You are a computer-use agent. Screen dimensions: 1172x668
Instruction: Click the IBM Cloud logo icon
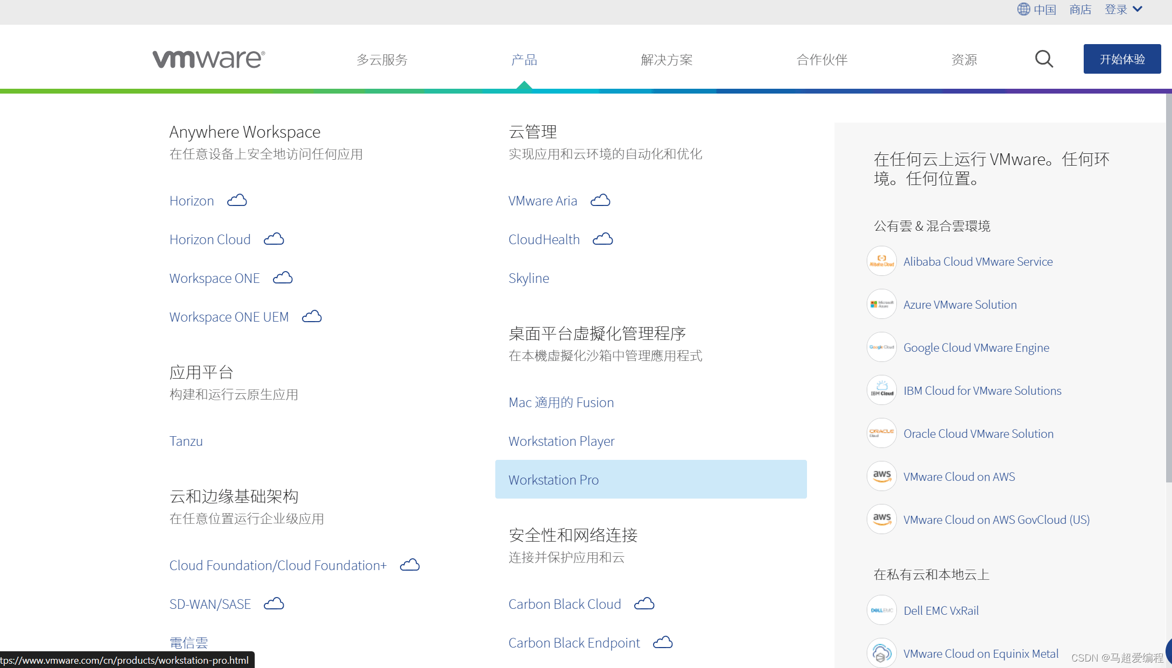[x=881, y=390]
